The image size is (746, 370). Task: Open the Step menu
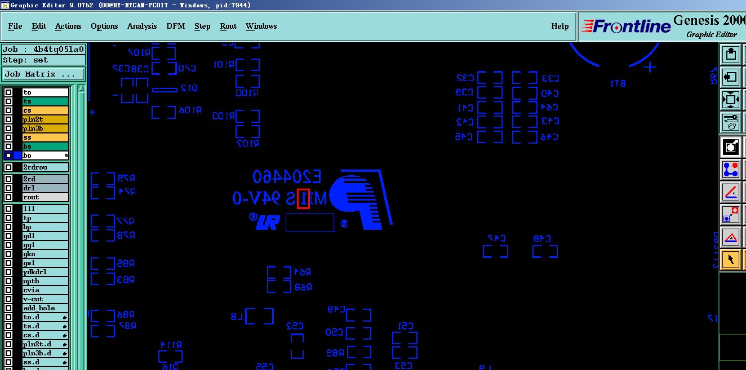[202, 26]
